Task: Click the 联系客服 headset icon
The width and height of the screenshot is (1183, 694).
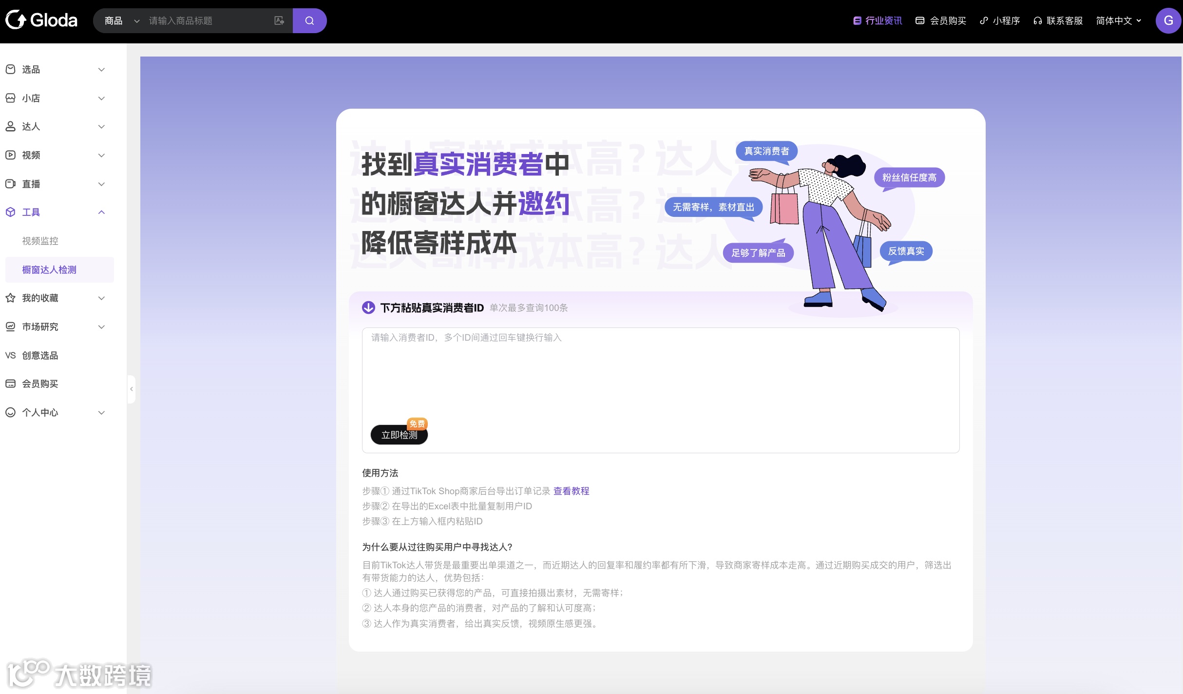Action: pyautogui.click(x=1037, y=20)
